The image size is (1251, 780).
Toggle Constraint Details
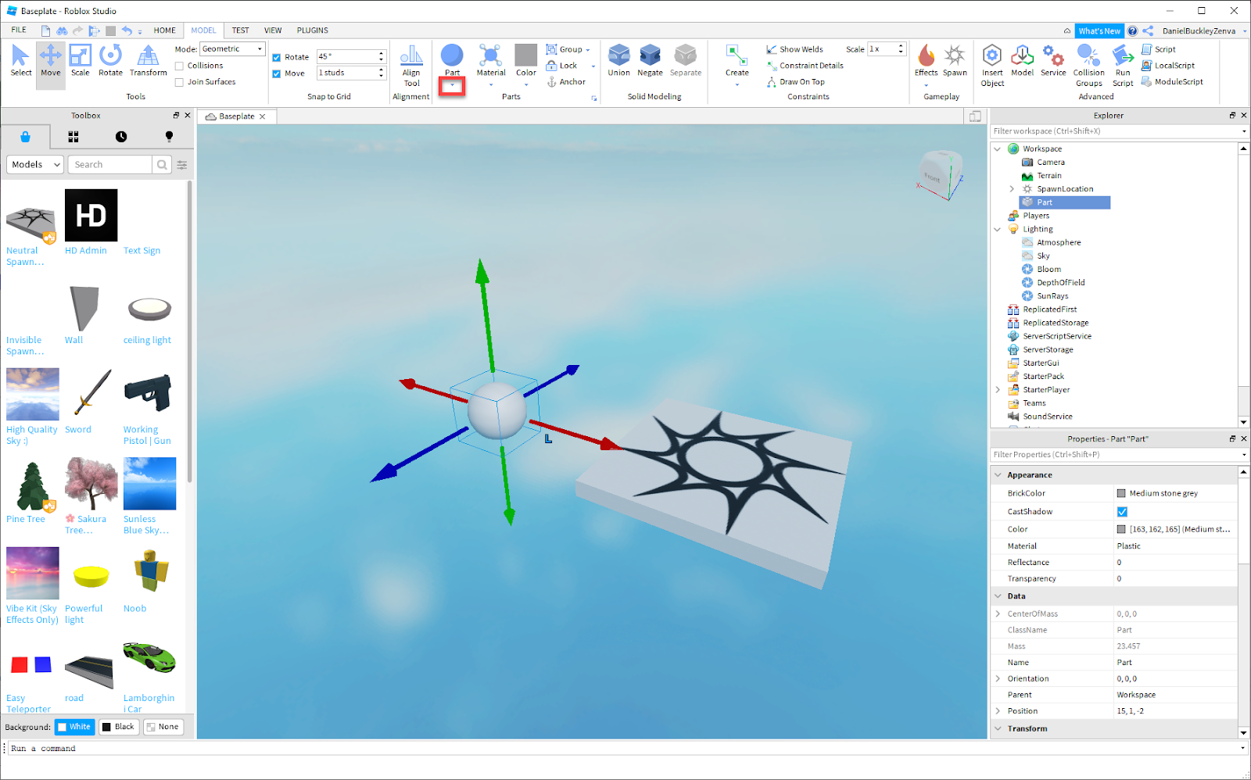point(805,66)
